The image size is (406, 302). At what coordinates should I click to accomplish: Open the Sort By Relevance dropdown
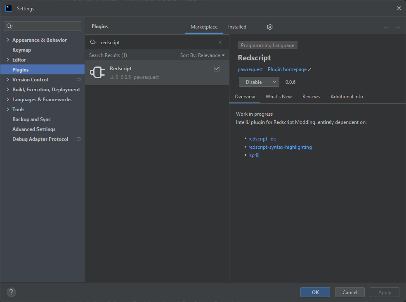(202, 55)
